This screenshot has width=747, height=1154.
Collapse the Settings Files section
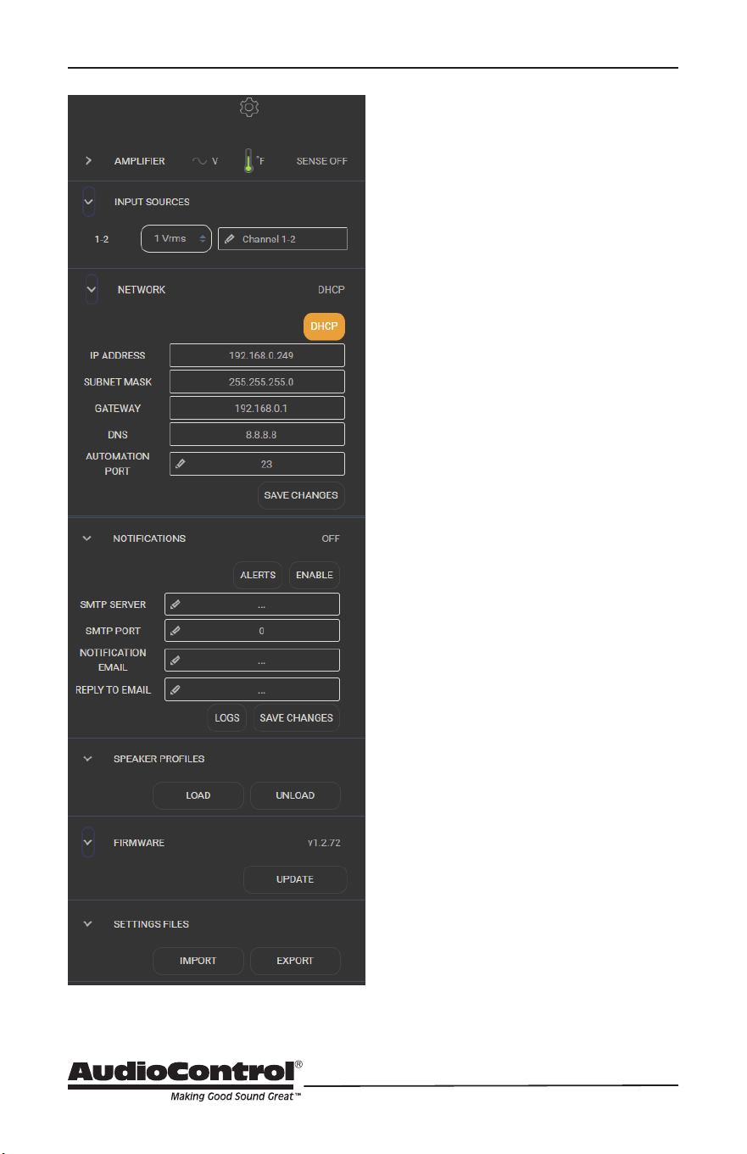87,924
